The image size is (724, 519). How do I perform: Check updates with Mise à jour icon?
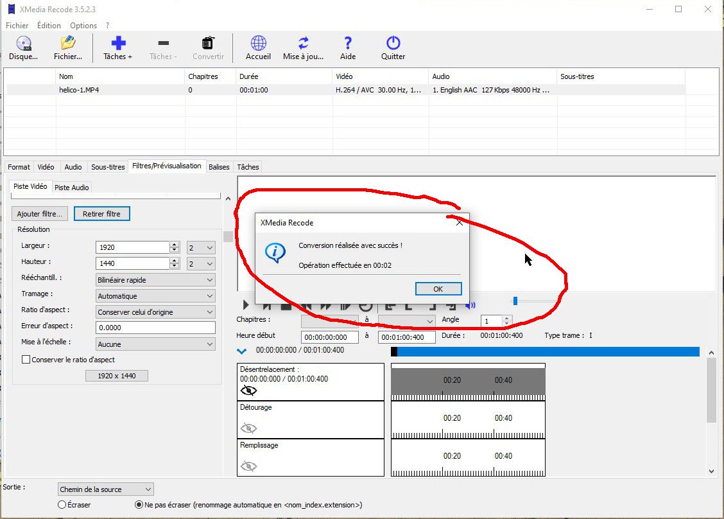click(x=304, y=43)
